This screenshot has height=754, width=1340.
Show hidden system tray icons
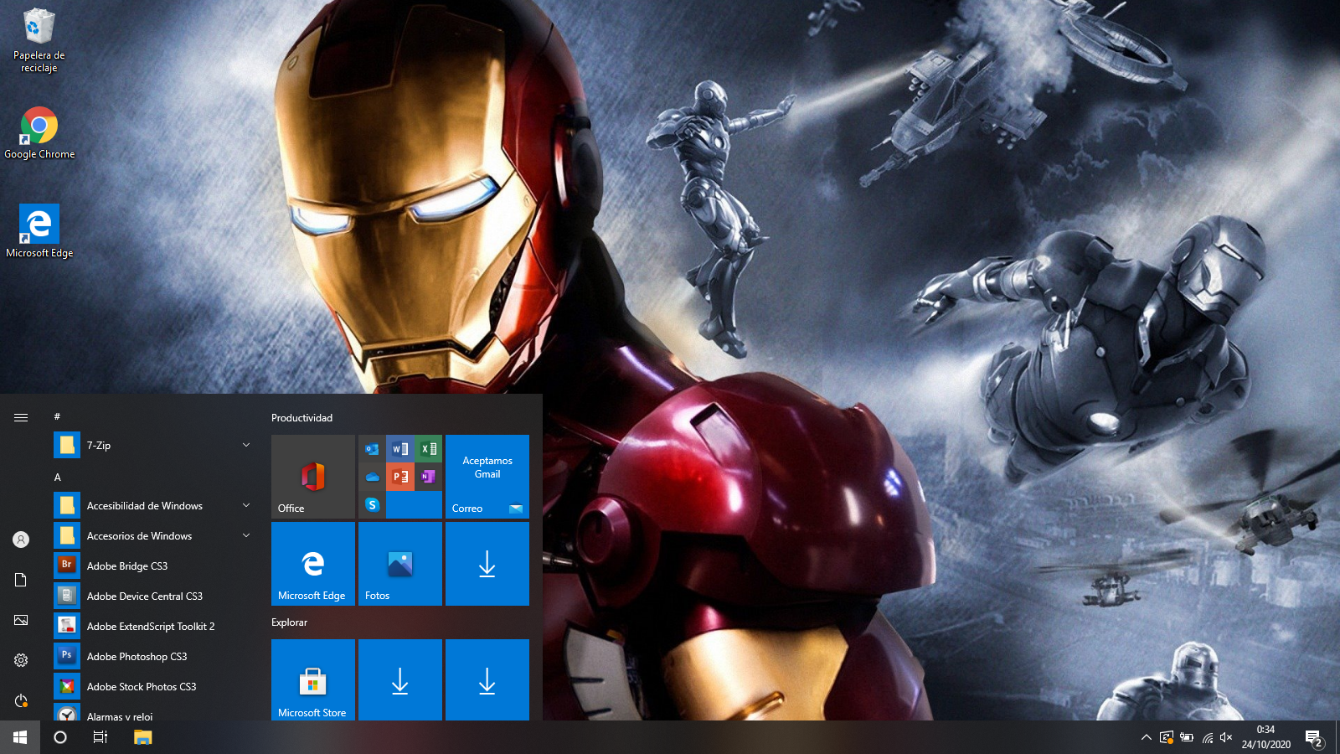1146,737
